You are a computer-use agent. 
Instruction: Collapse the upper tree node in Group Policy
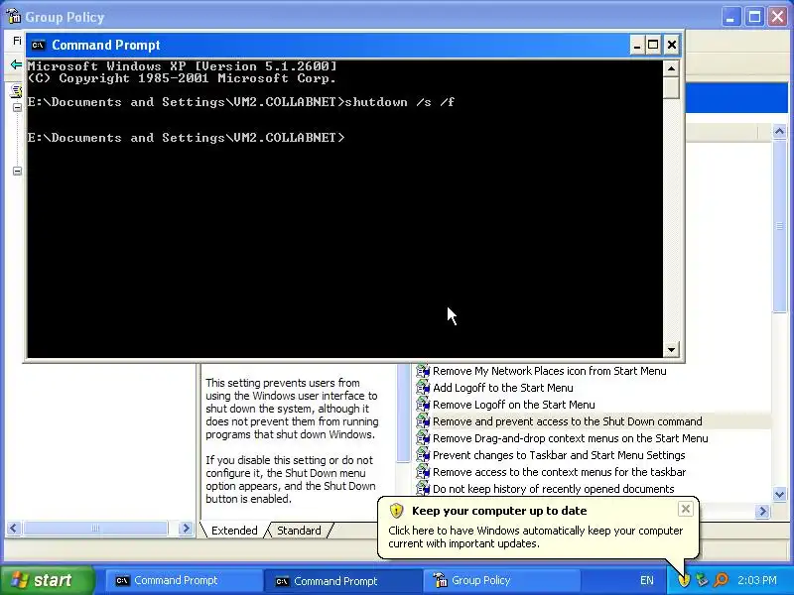[x=17, y=108]
